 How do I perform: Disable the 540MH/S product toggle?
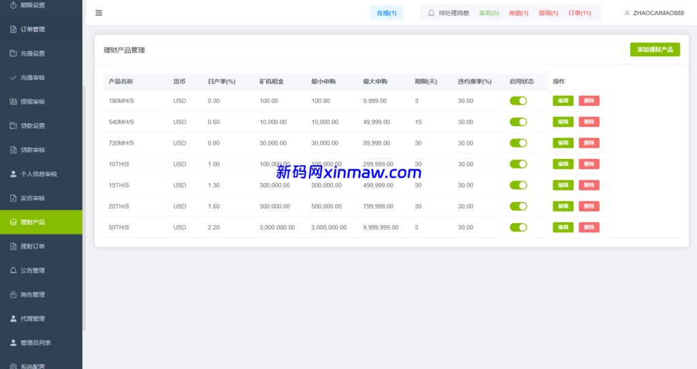click(x=518, y=122)
